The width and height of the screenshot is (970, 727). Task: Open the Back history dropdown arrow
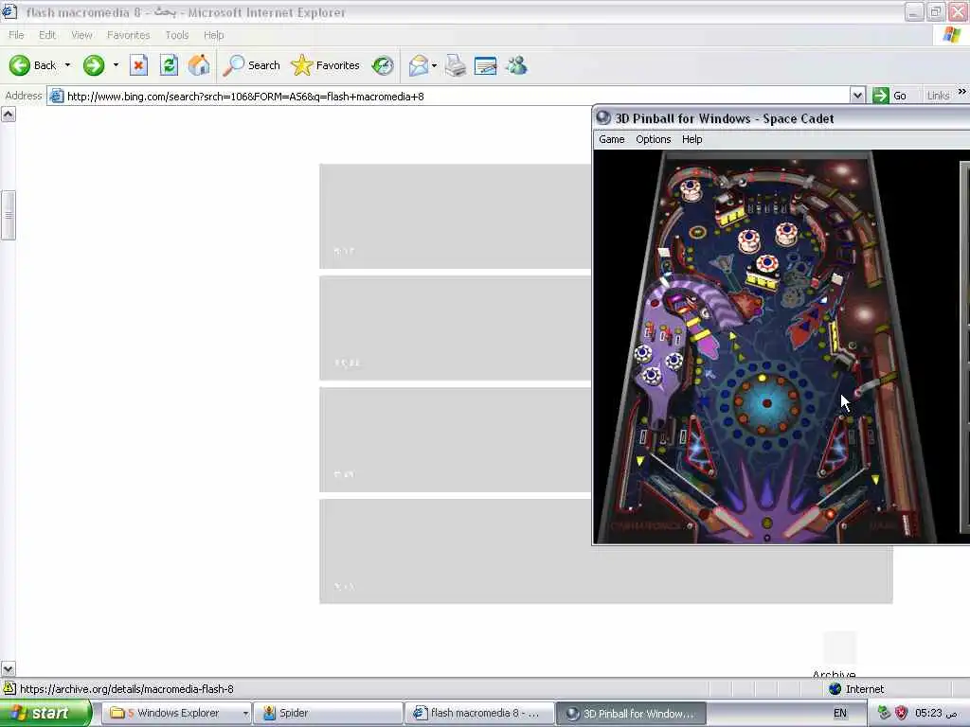(67, 65)
